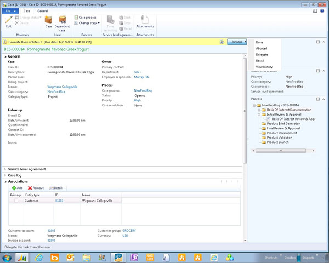The image size is (329, 263).
Task: Click the Actions button
Action: tap(238, 42)
